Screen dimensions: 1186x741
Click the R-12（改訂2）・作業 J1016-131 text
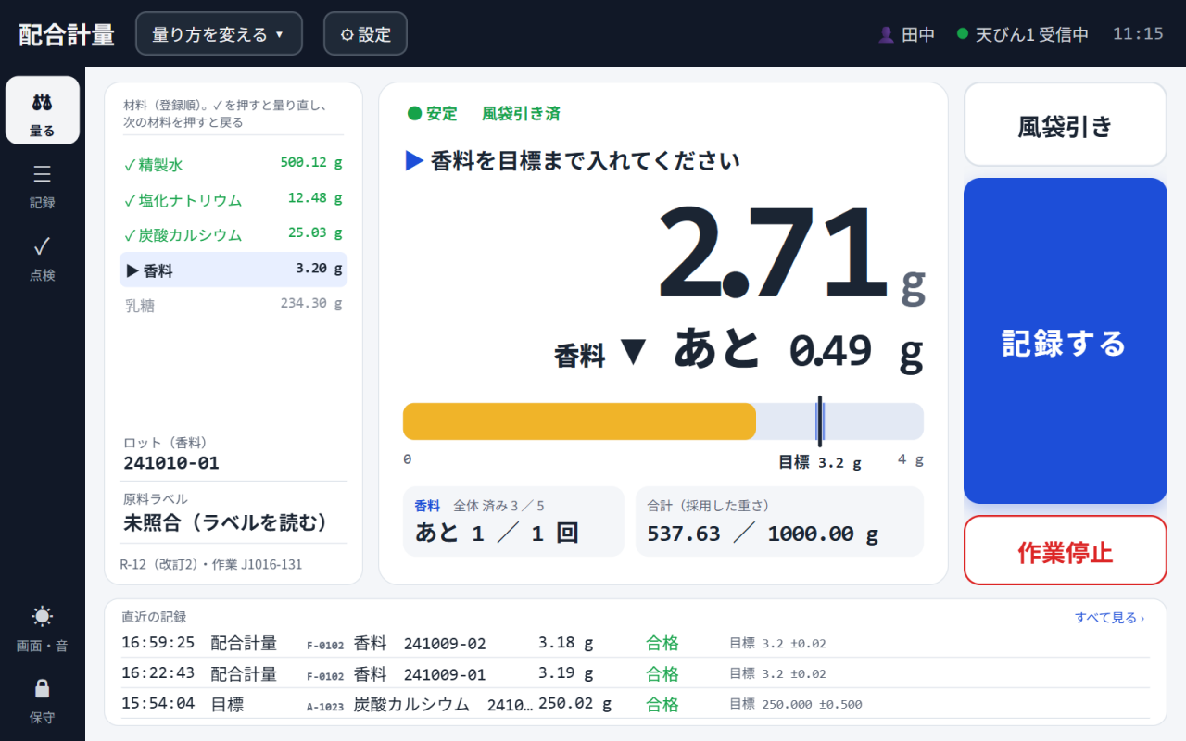pos(211,564)
